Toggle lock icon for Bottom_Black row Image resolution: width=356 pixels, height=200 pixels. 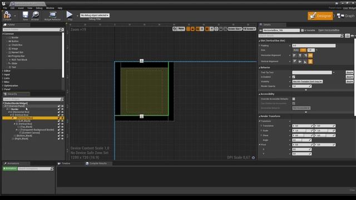pos(59,136)
